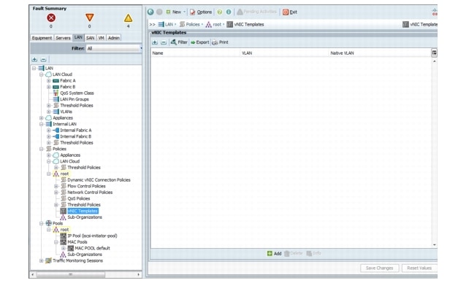Click the Pending Activities button
The image size is (469, 283).
(x=256, y=12)
